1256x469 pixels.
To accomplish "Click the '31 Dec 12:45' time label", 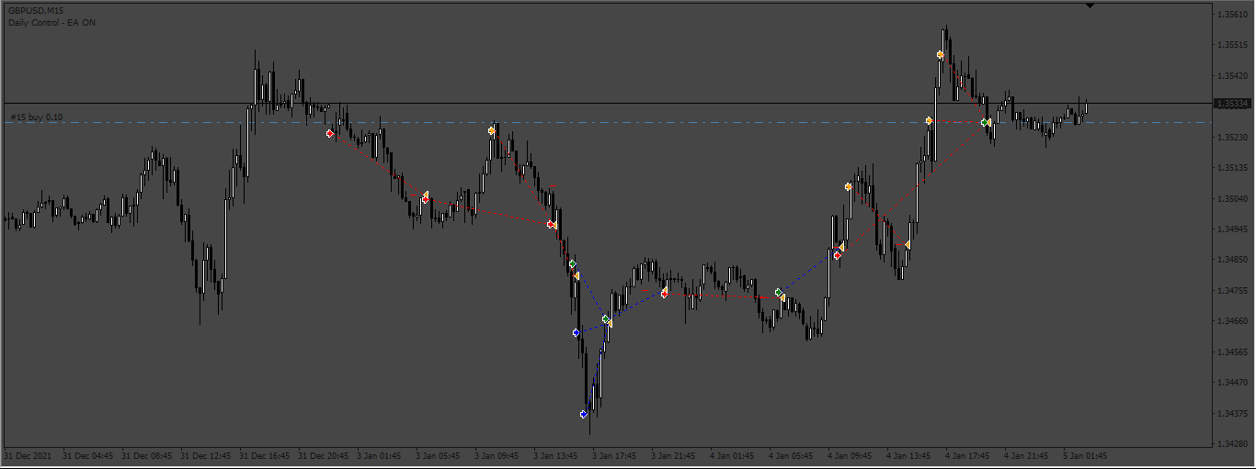I will point(205,455).
